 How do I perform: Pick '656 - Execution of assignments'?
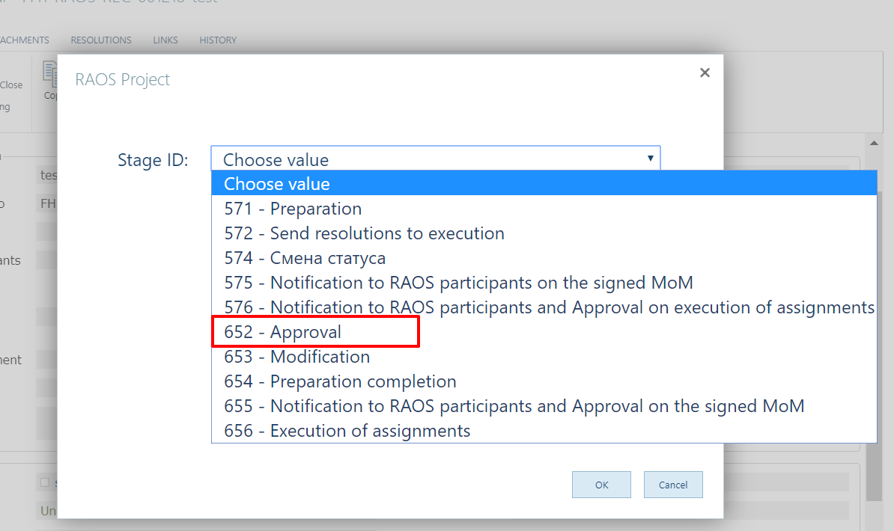click(544, 431)
